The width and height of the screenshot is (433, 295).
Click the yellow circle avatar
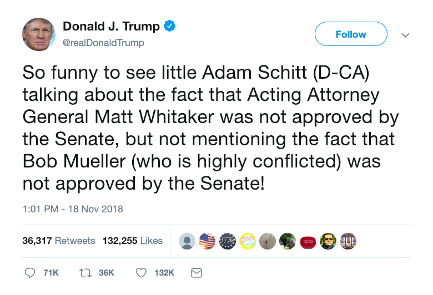(x=248, y=241)
